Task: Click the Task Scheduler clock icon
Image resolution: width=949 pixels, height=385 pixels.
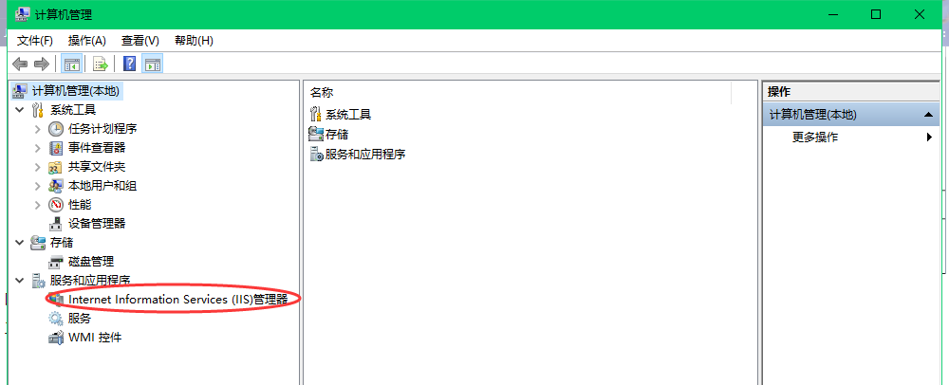Action: [x=56, y=129]
